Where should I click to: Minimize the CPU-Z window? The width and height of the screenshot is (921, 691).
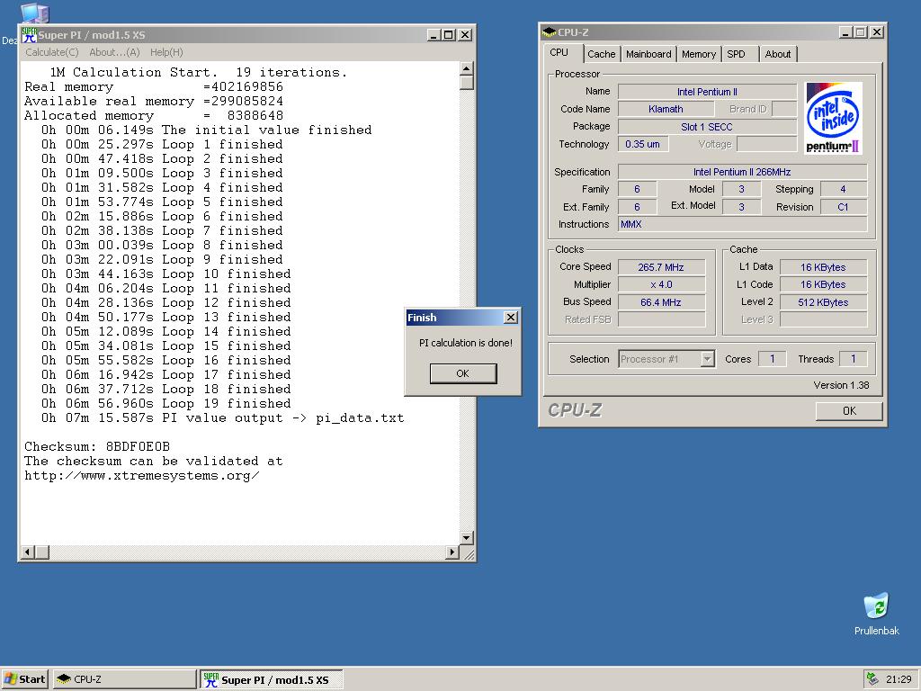click(845, 32)
